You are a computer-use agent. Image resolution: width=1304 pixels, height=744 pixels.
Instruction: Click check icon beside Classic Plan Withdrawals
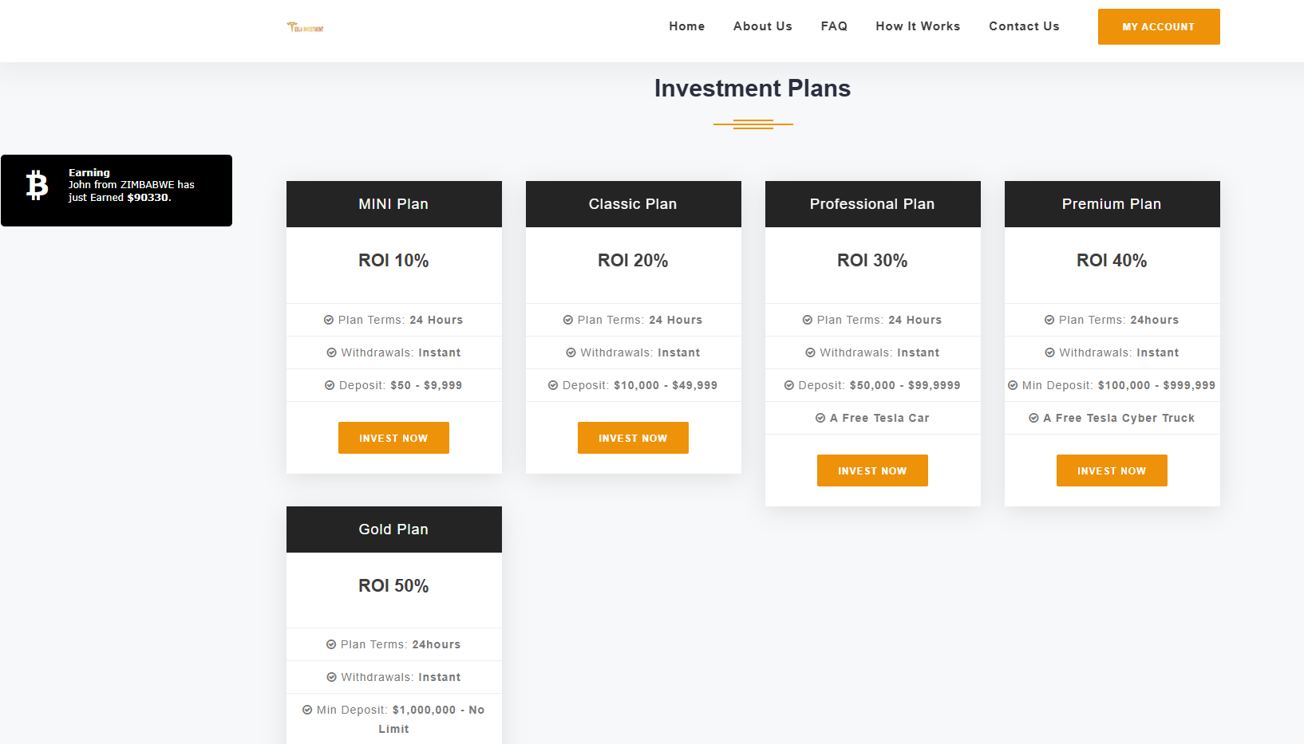571,352
